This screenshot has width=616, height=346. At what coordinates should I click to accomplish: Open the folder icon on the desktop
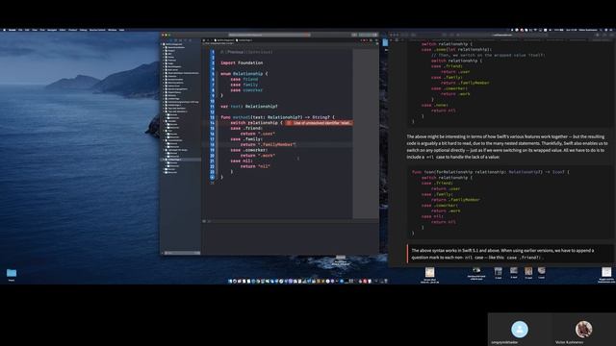coord(12,273)
